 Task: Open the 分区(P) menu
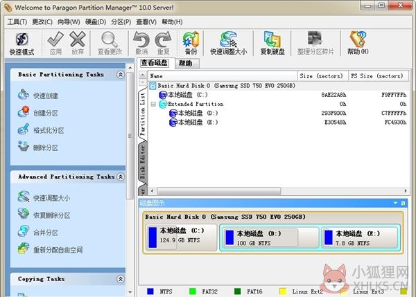121,21
